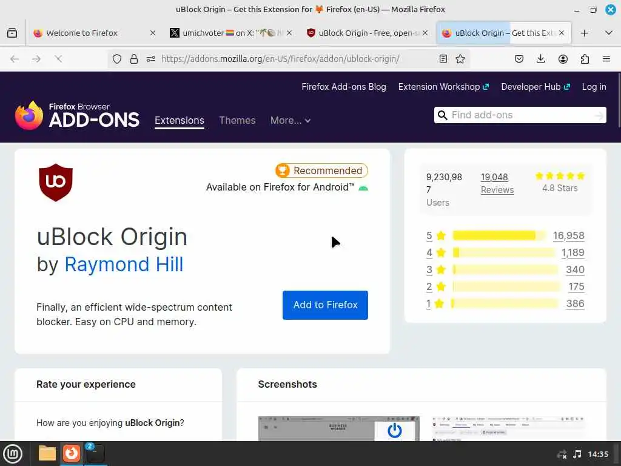Screen dimensions: 621x466
Task: Click the uBlock Origin shield logo
Action: [x=55, y=182]
